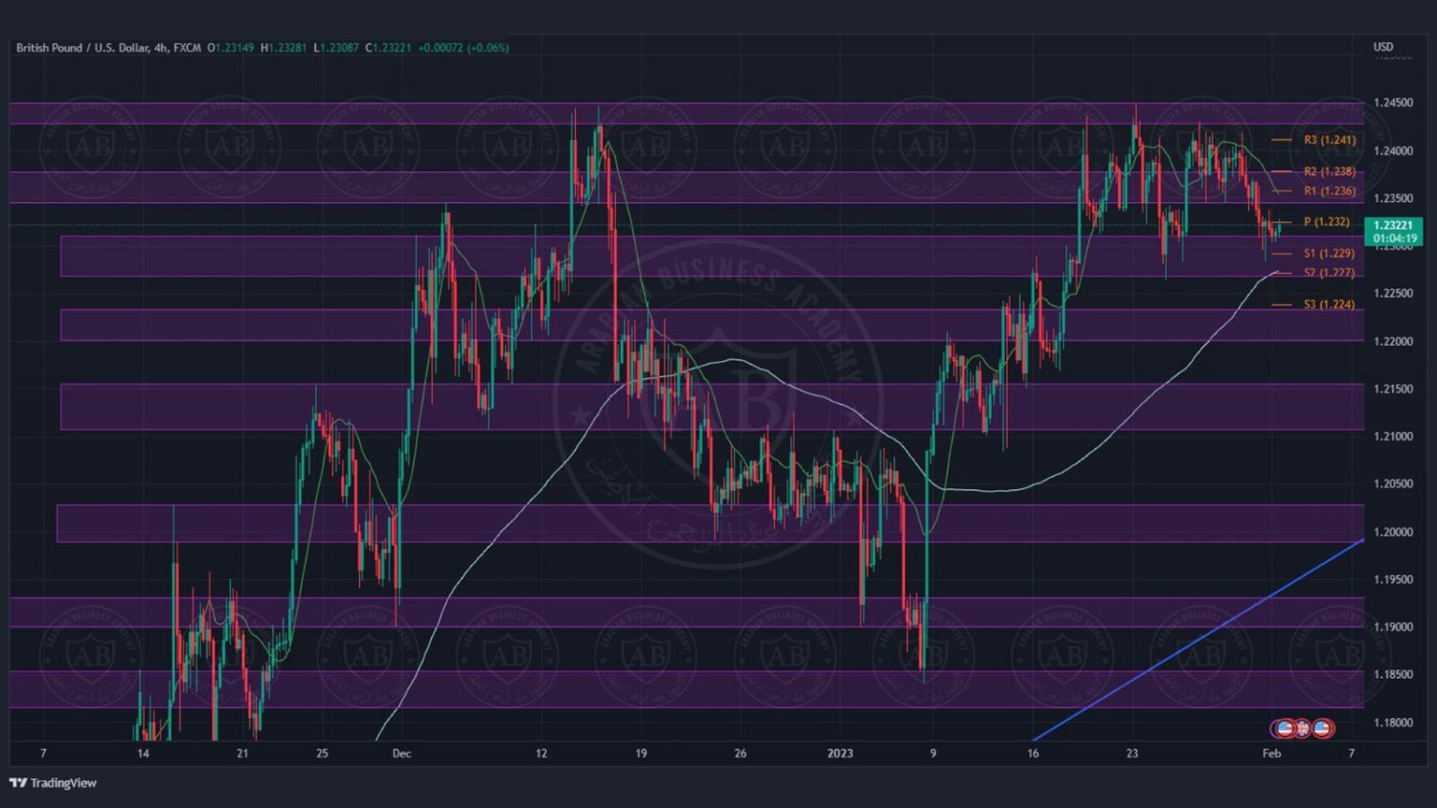Click the 14 date label on time axis

tap(143, 753)
